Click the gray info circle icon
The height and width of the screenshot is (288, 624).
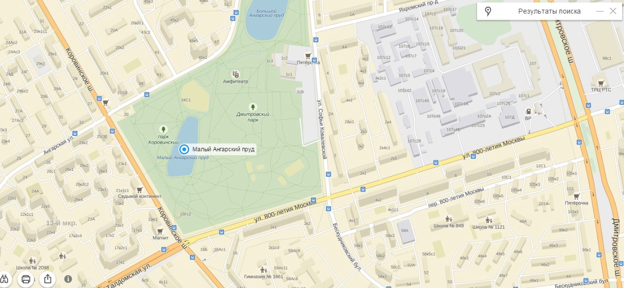tap(68, 279)
